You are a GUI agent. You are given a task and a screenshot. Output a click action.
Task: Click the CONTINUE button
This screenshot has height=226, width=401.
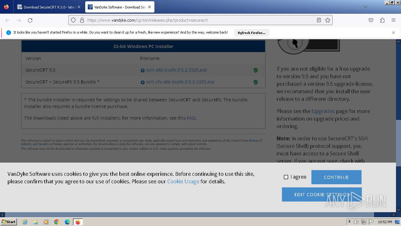click(336, 177)
